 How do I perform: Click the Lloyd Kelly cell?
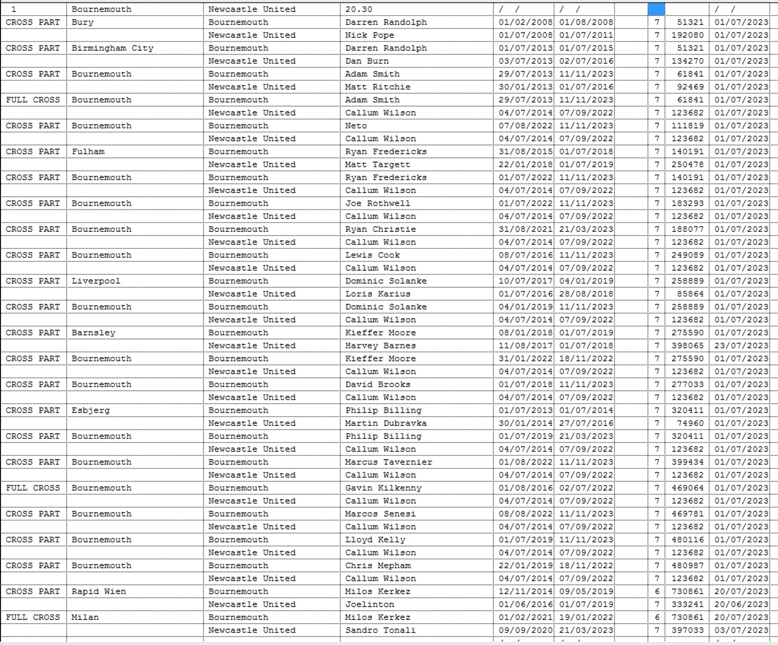pos(417,540)
